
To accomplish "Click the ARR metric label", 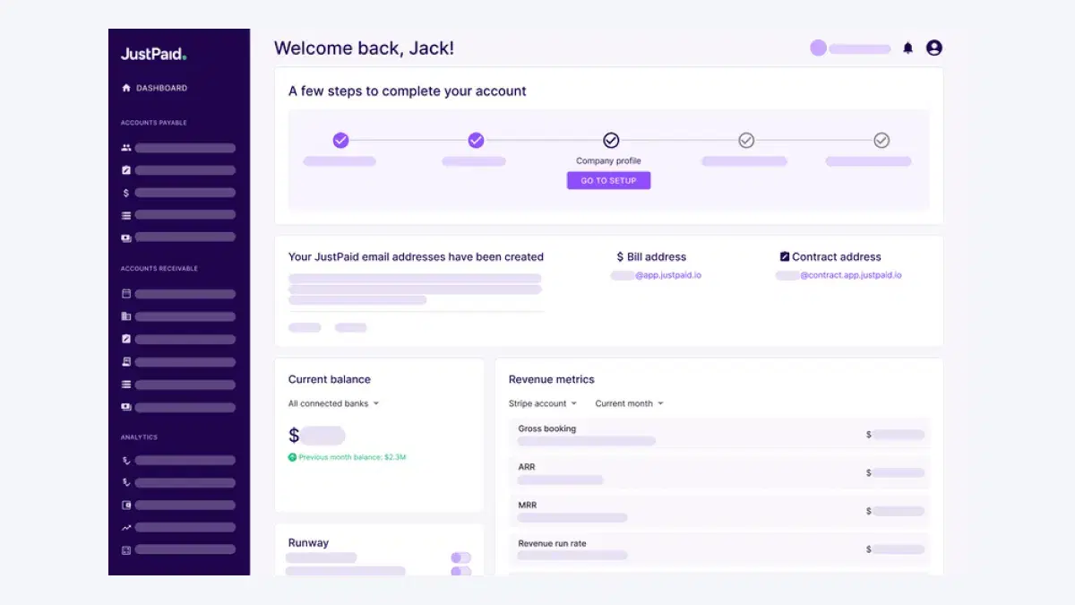I will [527, 467].
